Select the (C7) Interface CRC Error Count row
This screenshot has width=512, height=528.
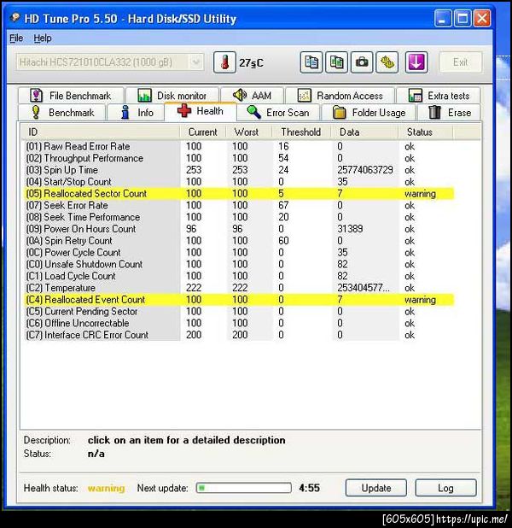(239, 335)
